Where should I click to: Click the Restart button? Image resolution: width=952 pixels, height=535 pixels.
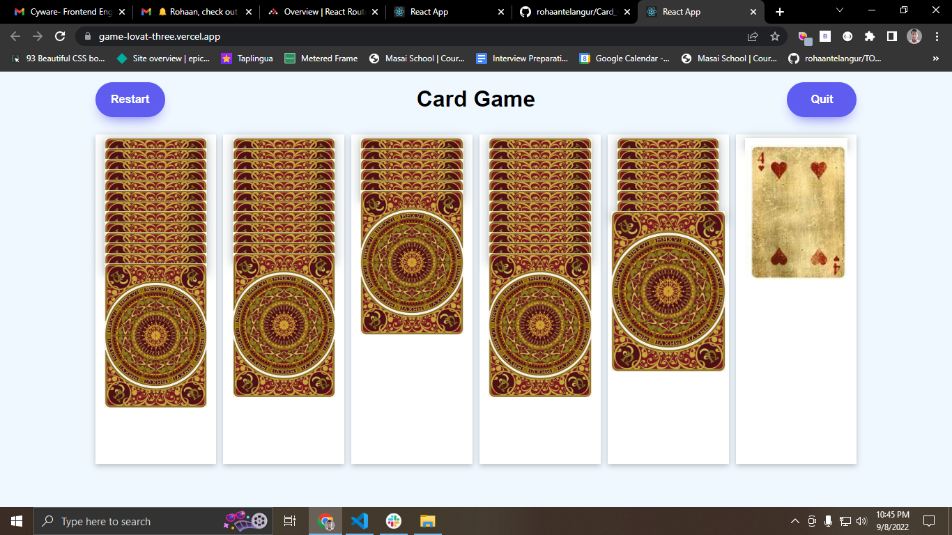click(130, 99)
